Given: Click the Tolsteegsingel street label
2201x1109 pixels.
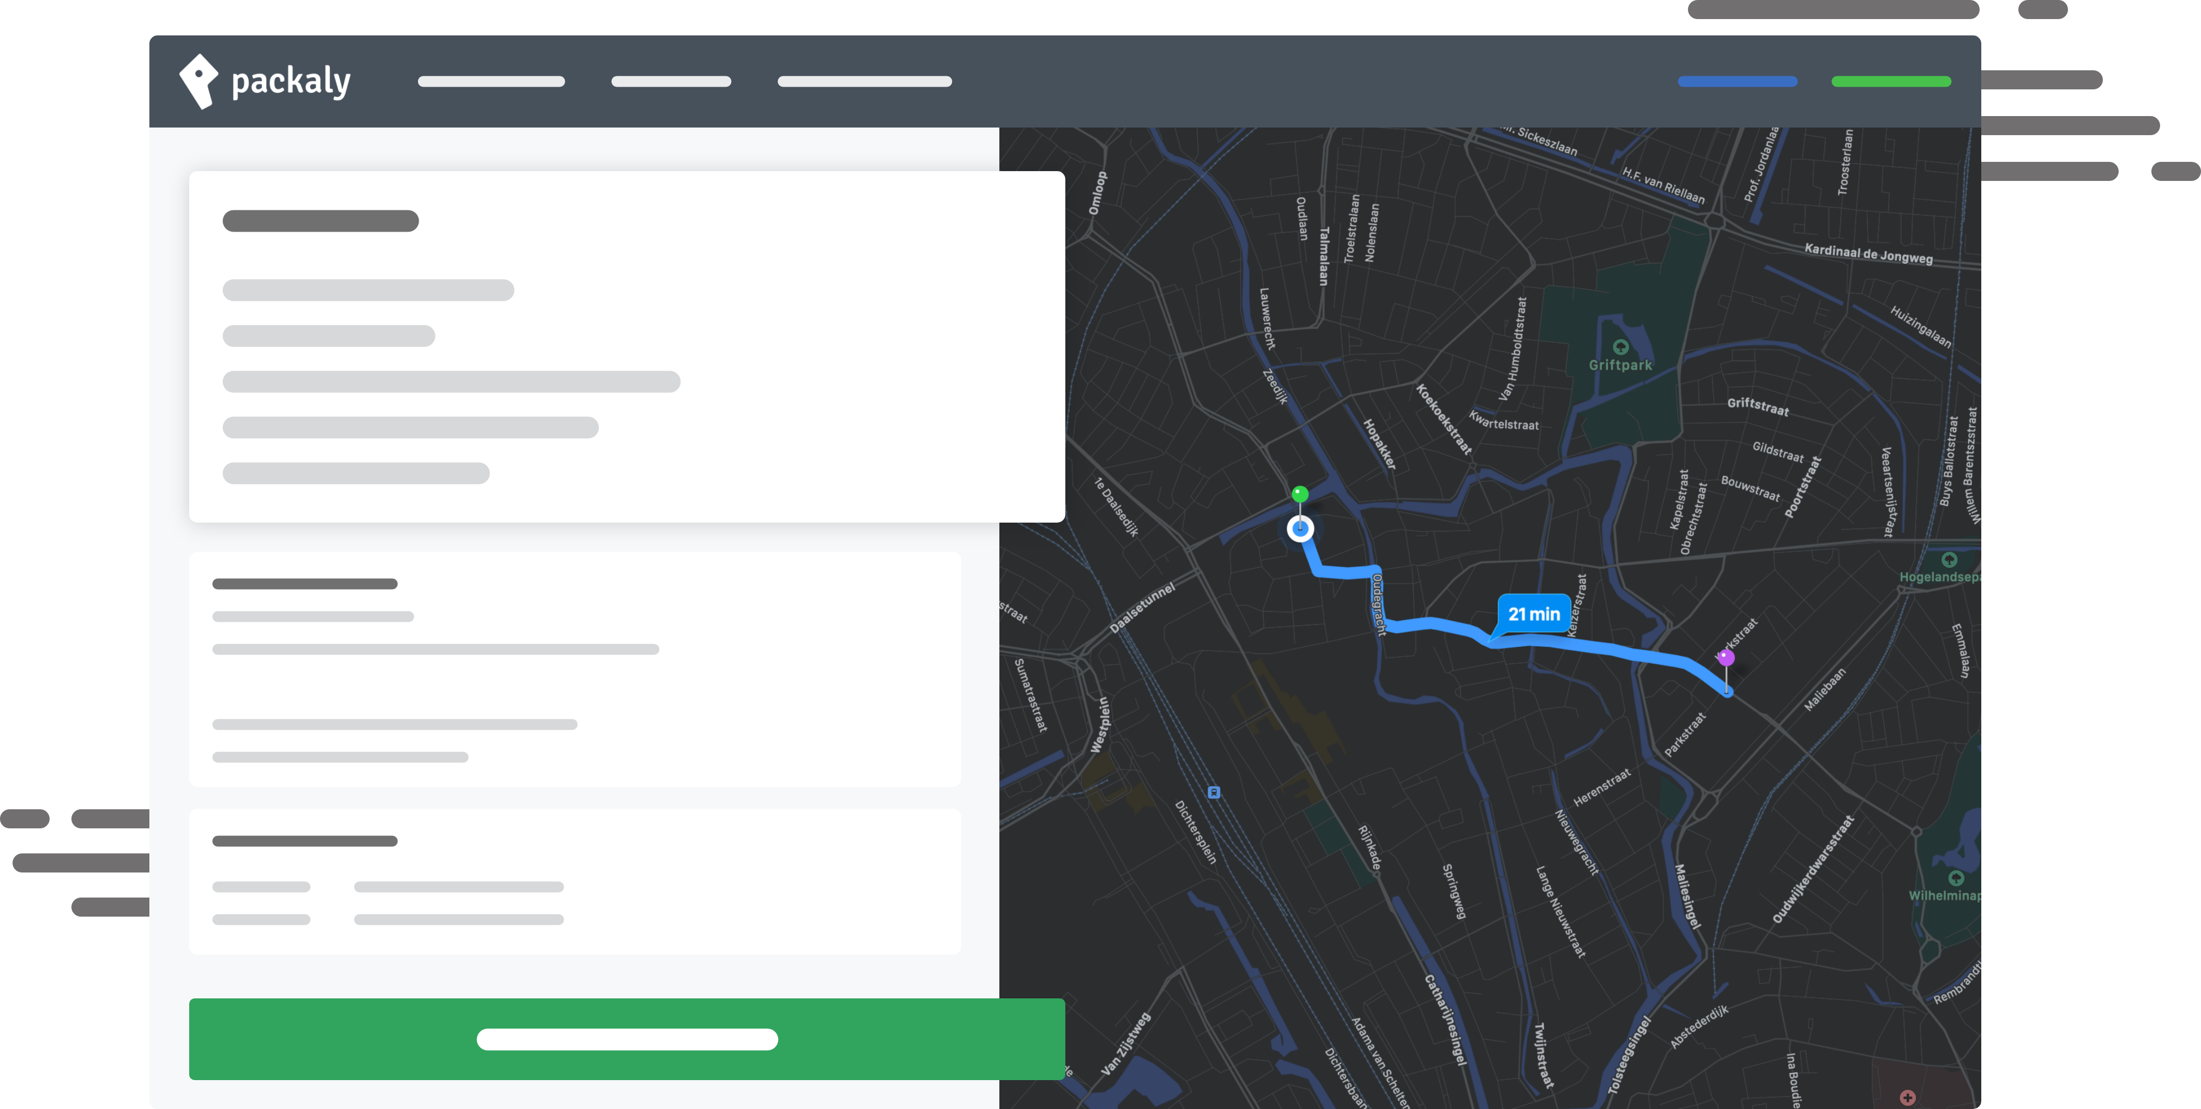Looking at the screenshot, I should [x=1629, y=1055].
